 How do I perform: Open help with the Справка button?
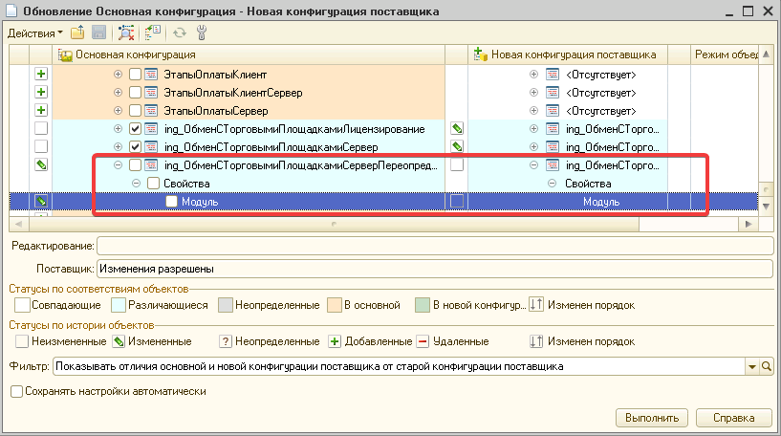click(x=734, y=418)
